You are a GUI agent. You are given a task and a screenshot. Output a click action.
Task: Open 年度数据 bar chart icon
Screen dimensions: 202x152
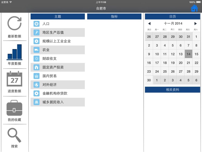(15, 52)
